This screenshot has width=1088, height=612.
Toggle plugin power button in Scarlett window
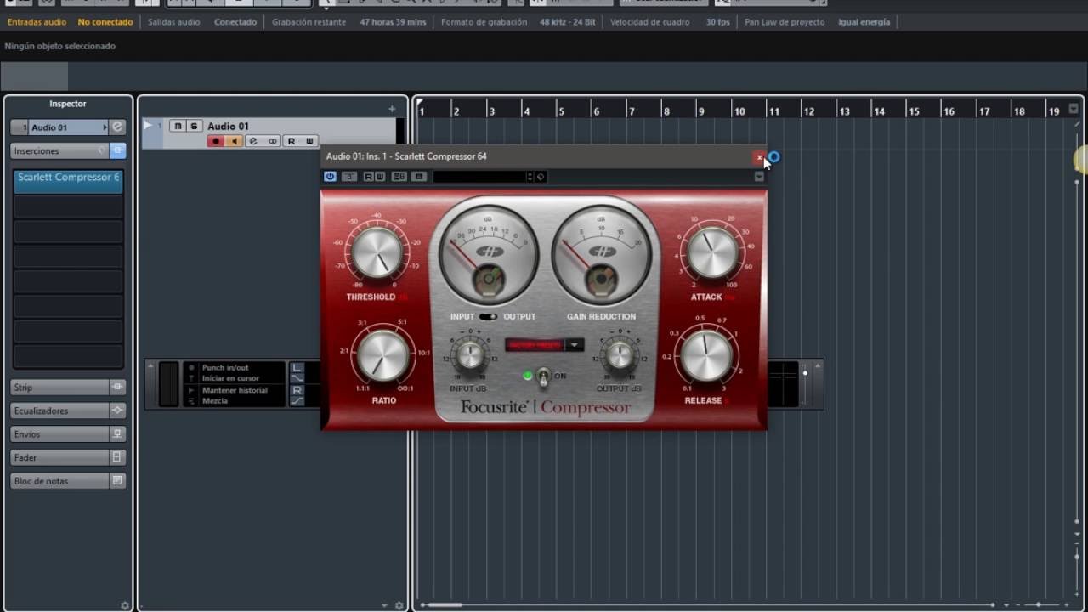(330, 177)
